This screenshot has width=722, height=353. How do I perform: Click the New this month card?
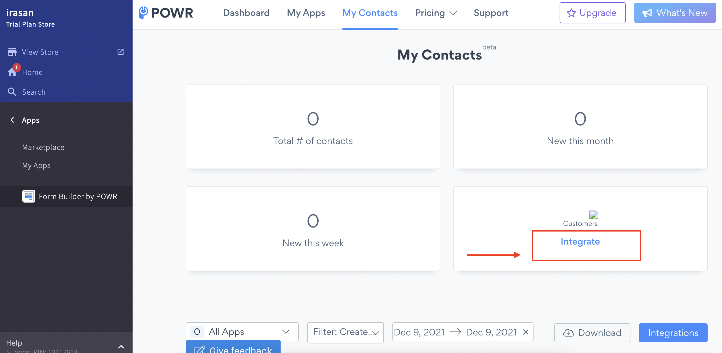(x=580, y=127)
